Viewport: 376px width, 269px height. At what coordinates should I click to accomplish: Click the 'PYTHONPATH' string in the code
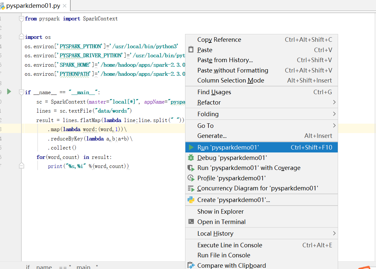[x=75, y=74]
